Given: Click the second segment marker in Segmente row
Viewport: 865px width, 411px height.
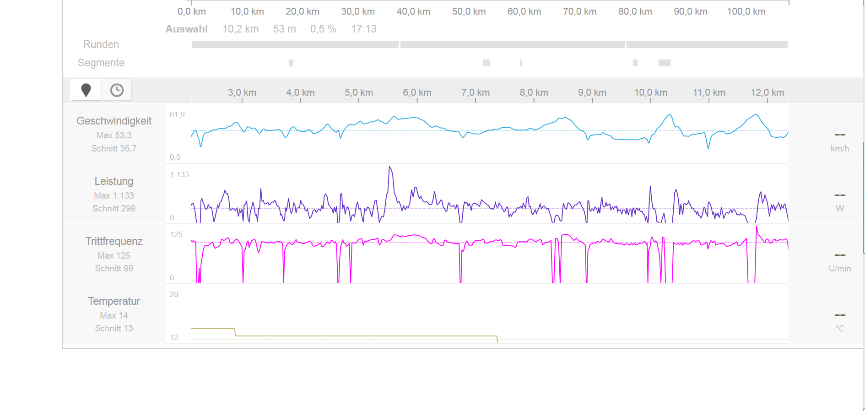Looking at the screenshot, I should pyautogui.click(x=487, y=63).
